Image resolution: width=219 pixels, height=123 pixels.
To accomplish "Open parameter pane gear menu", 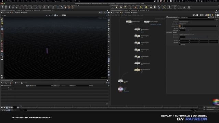I will [209, 17].
